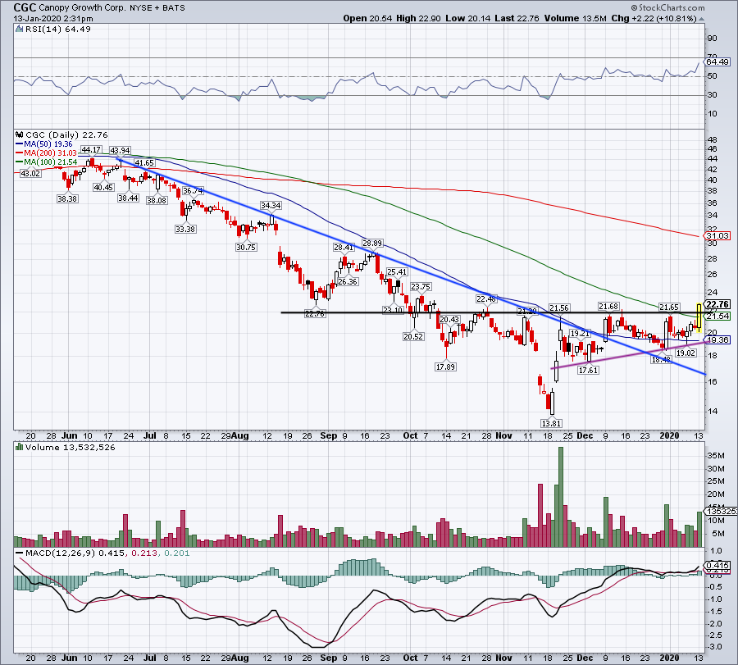Click the 13.81 November bottom label
The image size is (738, 665).
551,423
